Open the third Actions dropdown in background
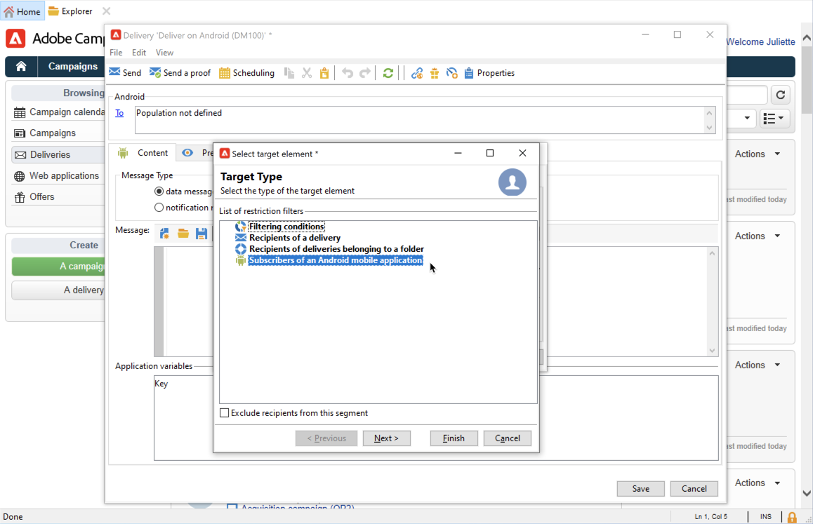The width and height of the screenshot is (813, 524). (x=758, y=365)
